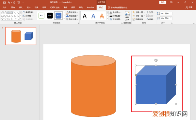This screenshot has height=120, width=196.
Task: Pick the right arrow shape in the gallery
Action: coord(2,19)
